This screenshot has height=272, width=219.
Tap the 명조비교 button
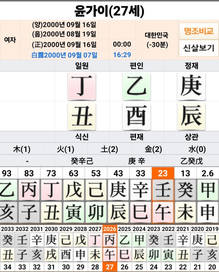coord(199,31)
